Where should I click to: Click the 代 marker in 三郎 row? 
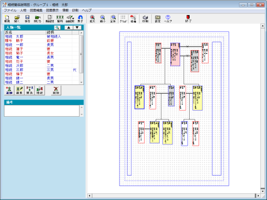[x=75, y=70]
